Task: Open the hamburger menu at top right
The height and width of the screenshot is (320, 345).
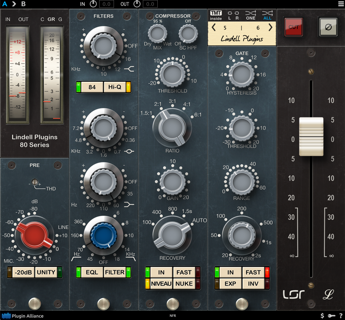Action: [x=341, y=4]
